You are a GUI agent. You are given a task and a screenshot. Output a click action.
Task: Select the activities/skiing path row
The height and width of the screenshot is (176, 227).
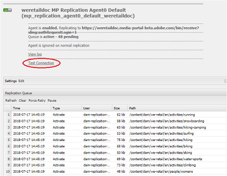tap(115, 153)
